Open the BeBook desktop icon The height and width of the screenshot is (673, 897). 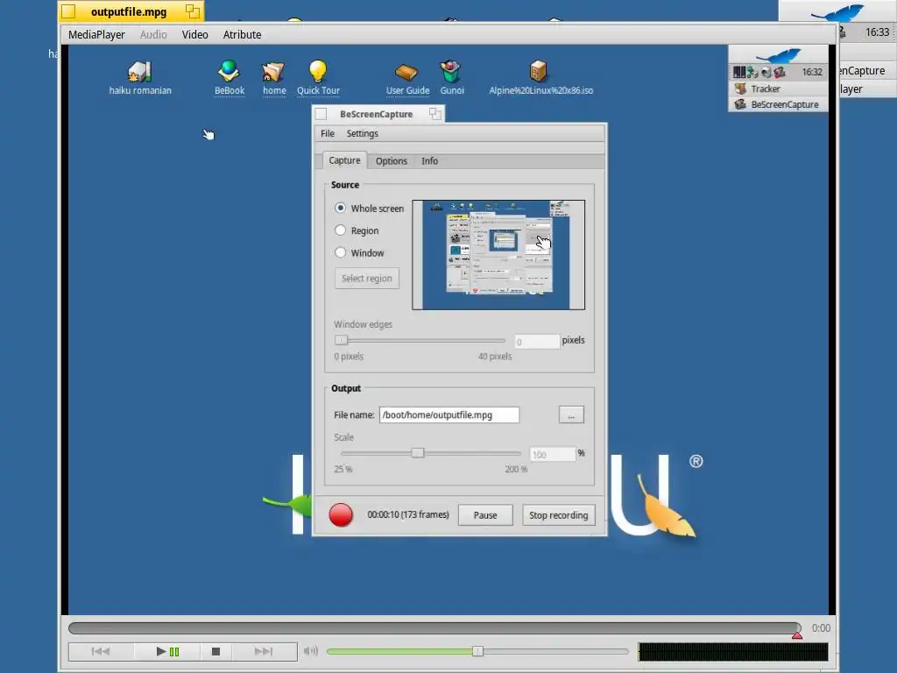tap(229, 72)
